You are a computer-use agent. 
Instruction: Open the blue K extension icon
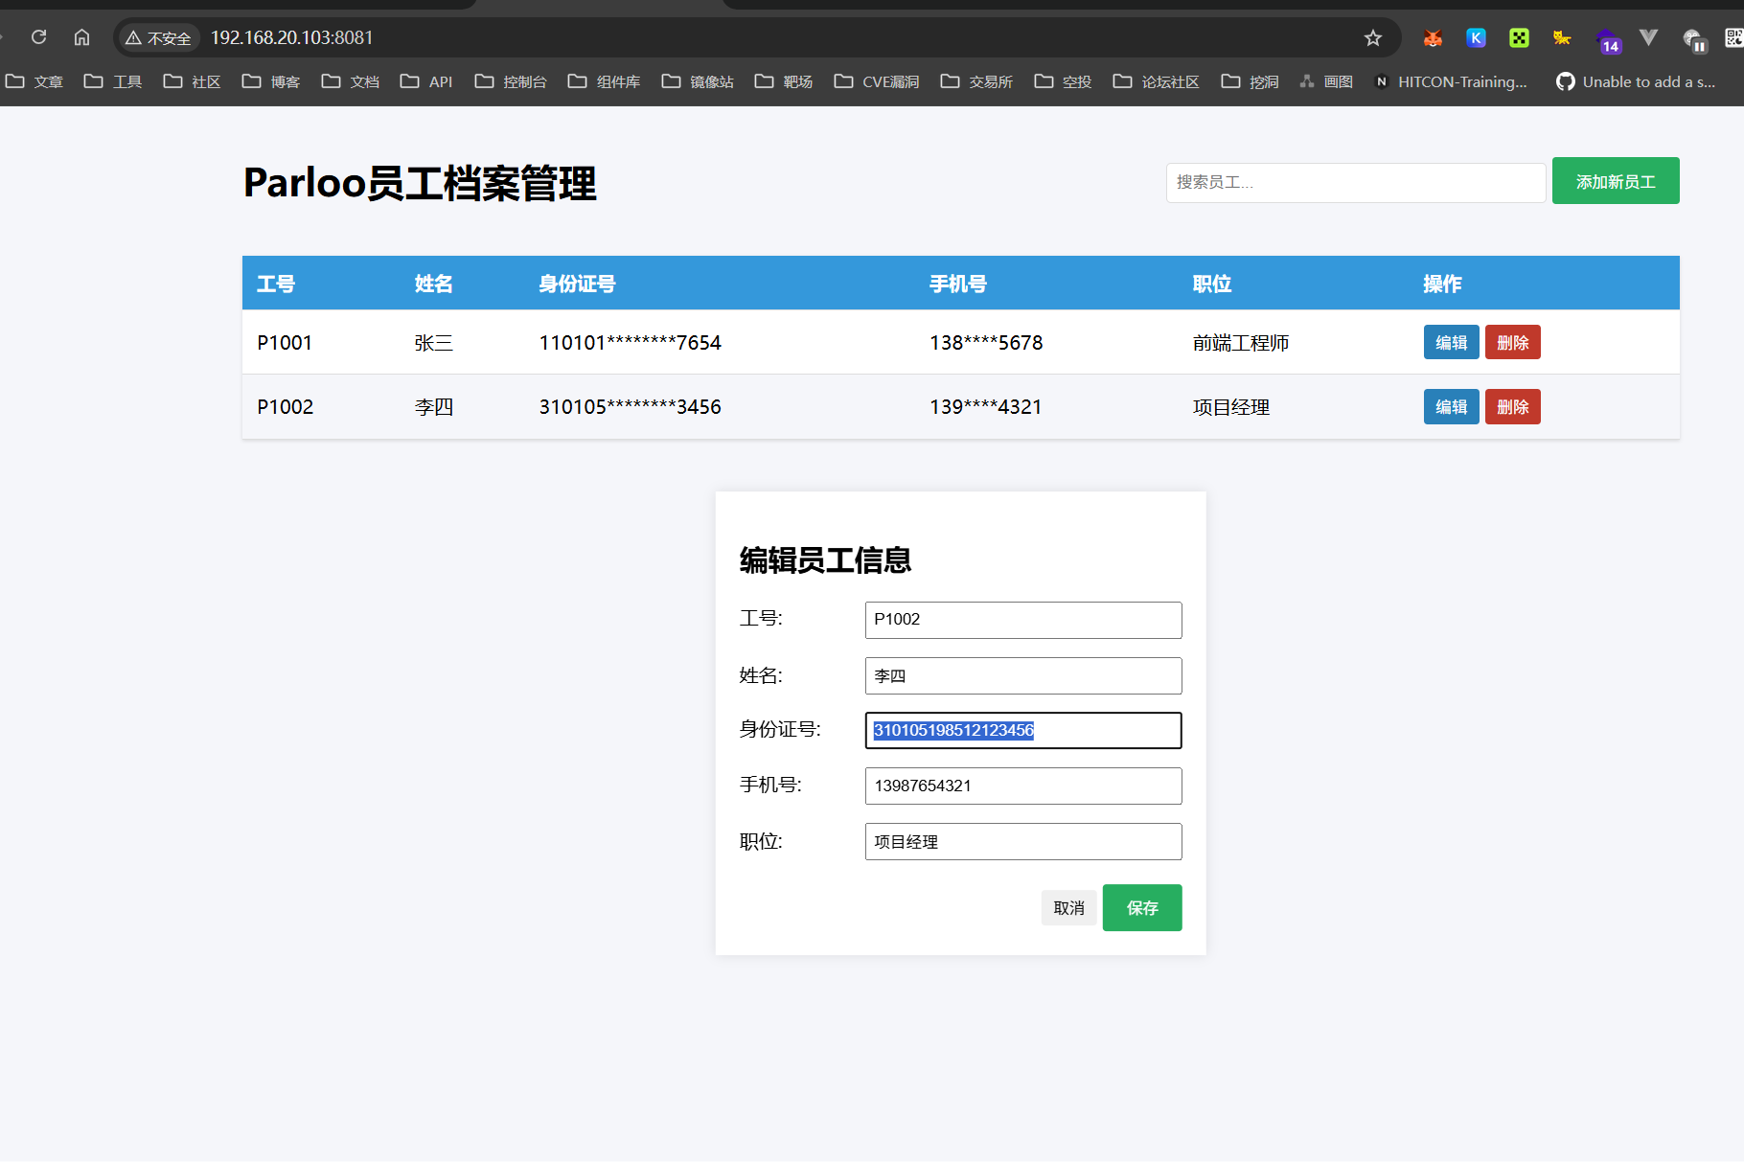point(1476,37)
